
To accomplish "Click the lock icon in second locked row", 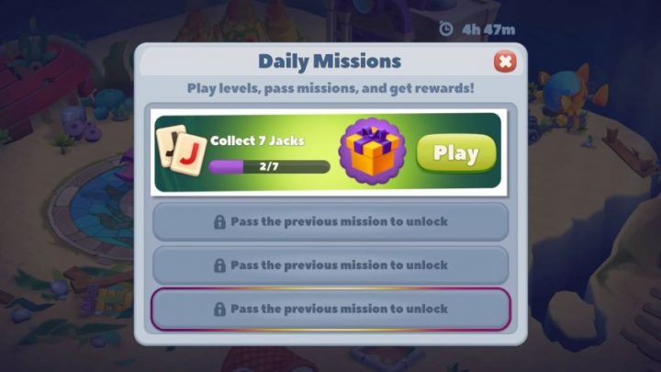I will 219,265.
